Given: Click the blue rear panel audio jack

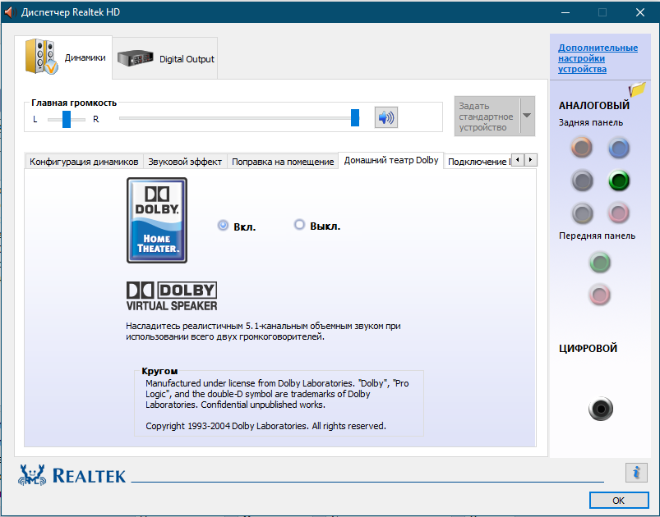Looking at the screenshot, I should 619,148.
